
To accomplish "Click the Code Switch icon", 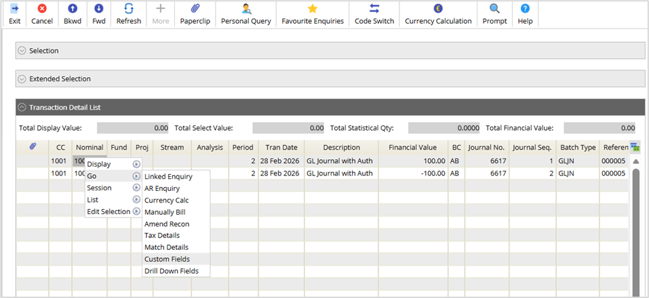I will pyautogui.click(x=374, y=8).
